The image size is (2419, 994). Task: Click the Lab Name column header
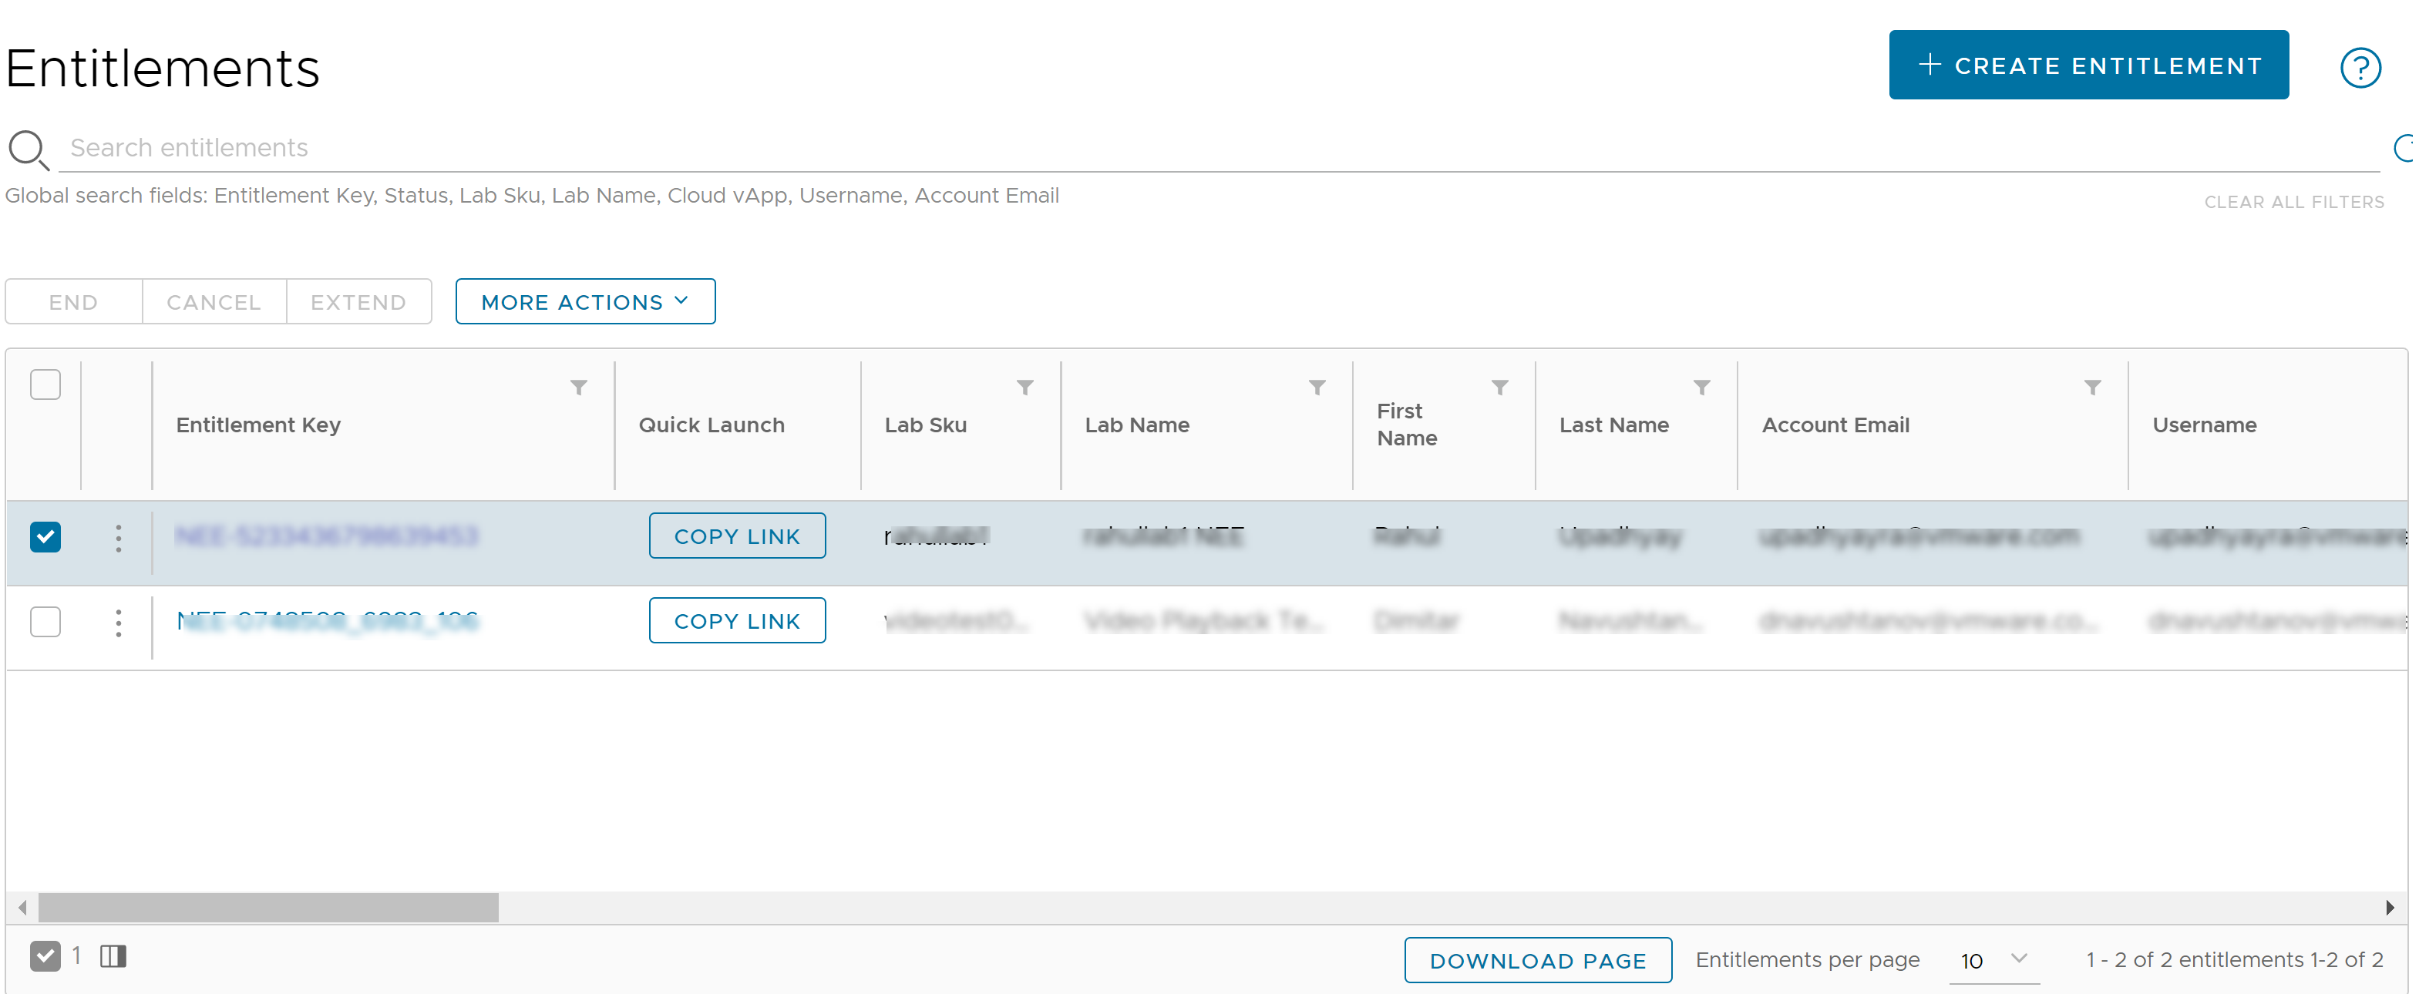pyautogui.click(x=1136, y=425)
